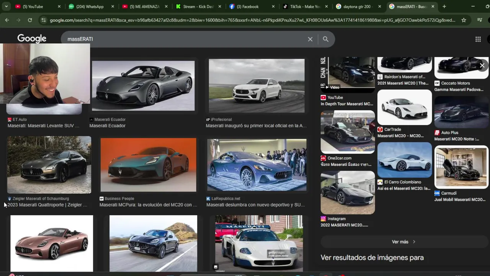Click the Google search input field
This screenshot has height=276, width=490.
pos(184,39)
